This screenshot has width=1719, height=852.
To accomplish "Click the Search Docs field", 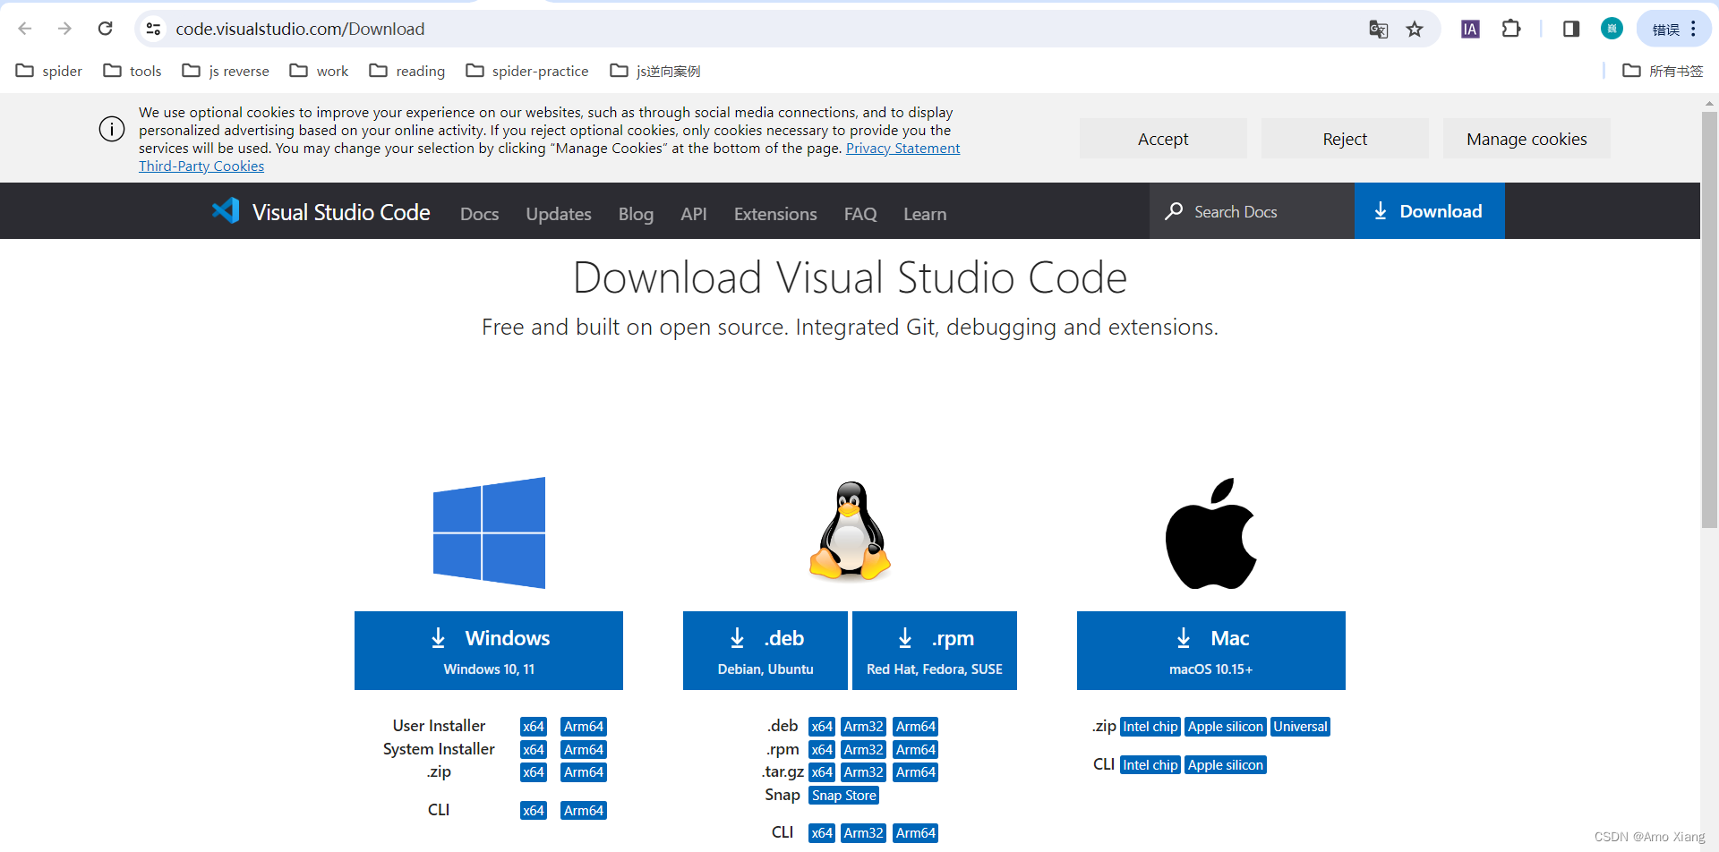I will [1252, 211].
